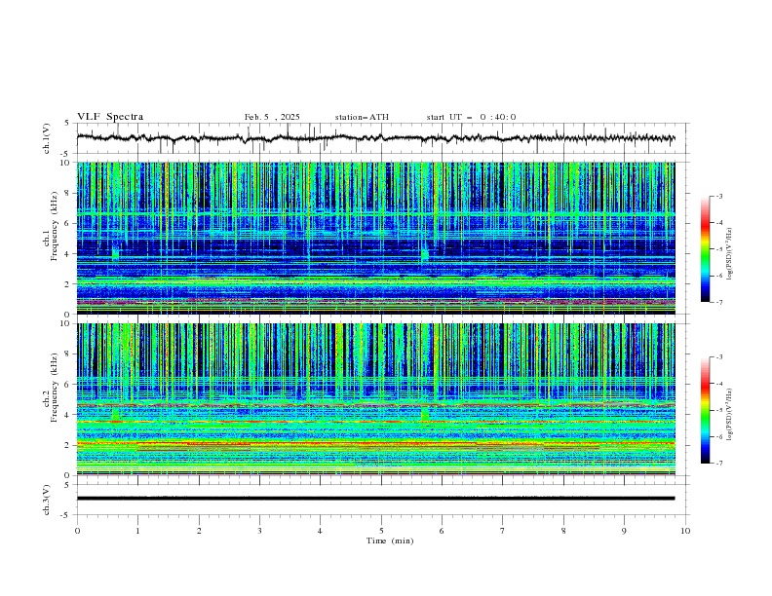Click the ch.3 flat voltage trace
Screen dimensions: 772x596
tap(375, 499)
